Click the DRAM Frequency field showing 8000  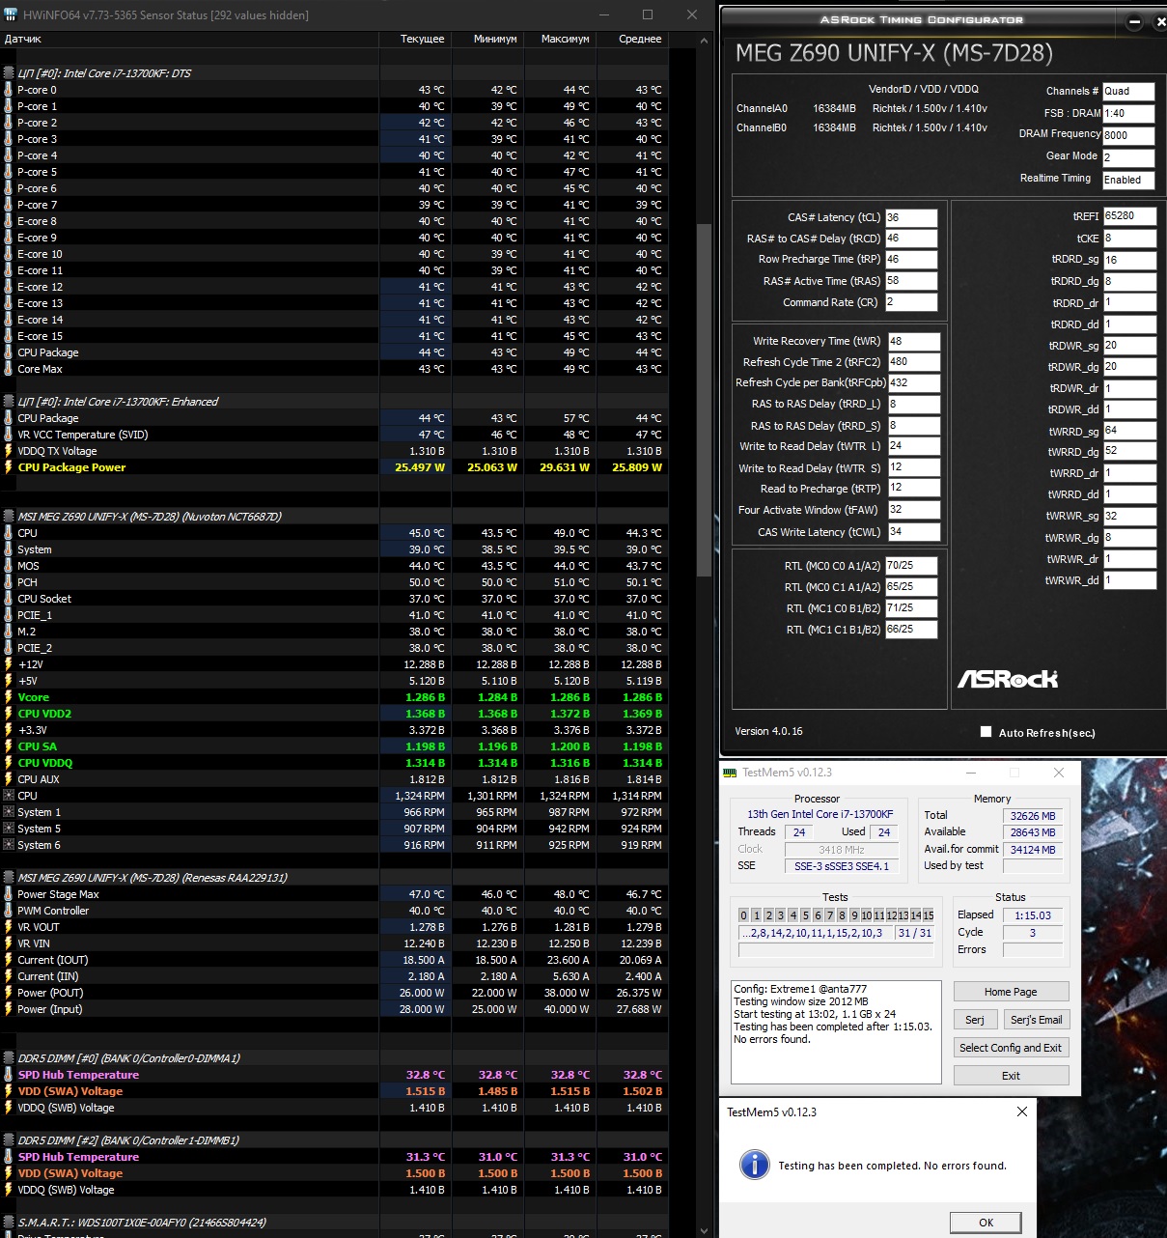[1128, 135]
